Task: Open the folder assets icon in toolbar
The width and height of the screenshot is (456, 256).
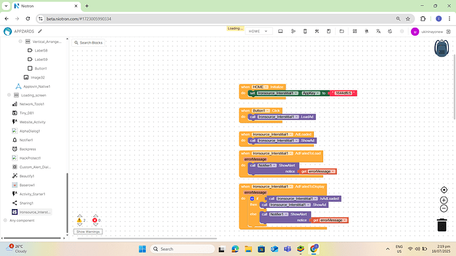Action: coord(342,31)
